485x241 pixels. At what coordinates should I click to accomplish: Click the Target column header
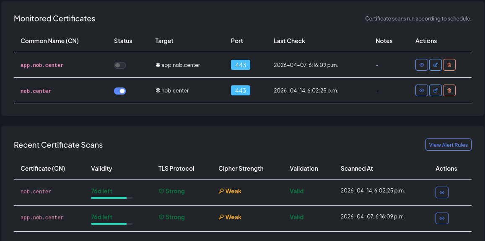click(x=164, y=41)
